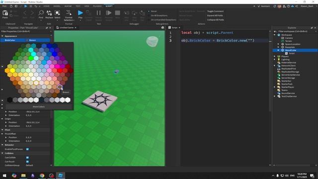Toggle the EnableFluidForces checkbox

[x=27, y=149]
